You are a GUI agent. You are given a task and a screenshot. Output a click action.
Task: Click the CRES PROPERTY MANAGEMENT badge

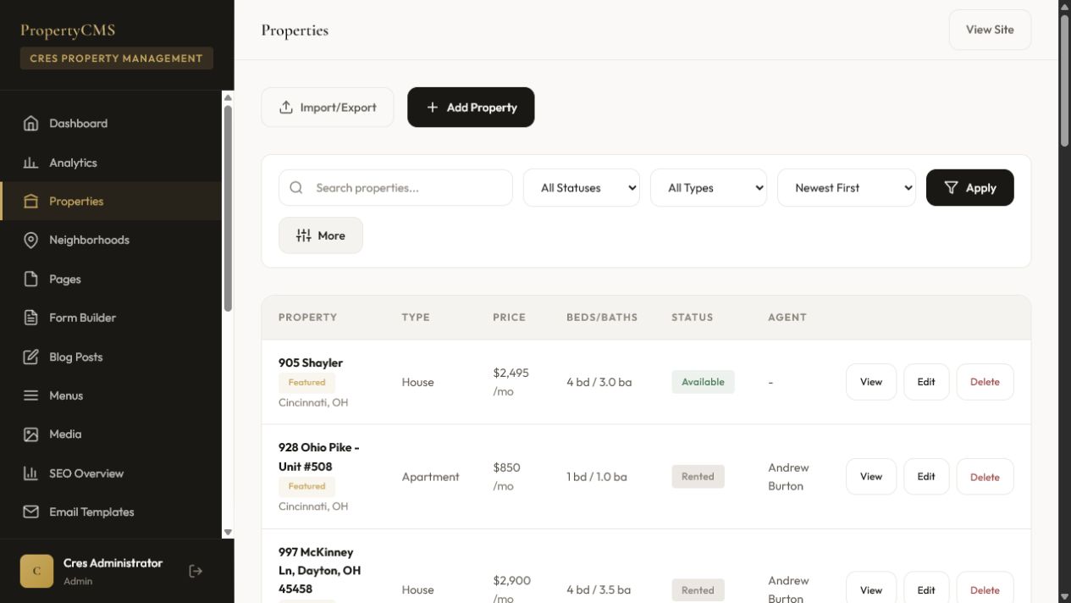[x=117, y=58]
